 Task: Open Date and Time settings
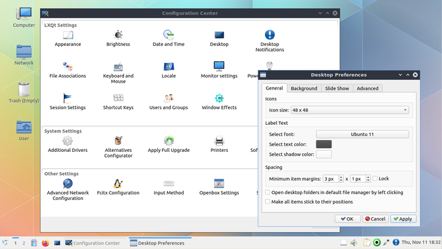coord(169,35)
